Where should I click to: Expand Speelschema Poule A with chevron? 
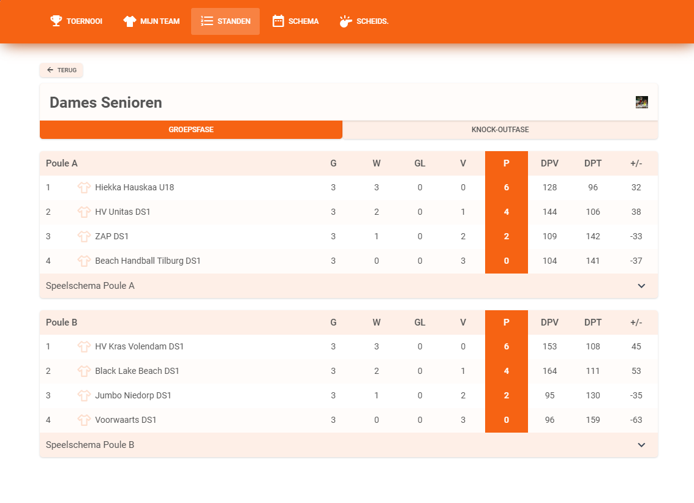click(641, 286)
